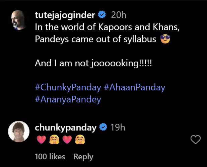The height and width of the screenshot is (167, 207).
Task: Like chunkypanday's comment with the heart icon
Action: click(195, 140)
